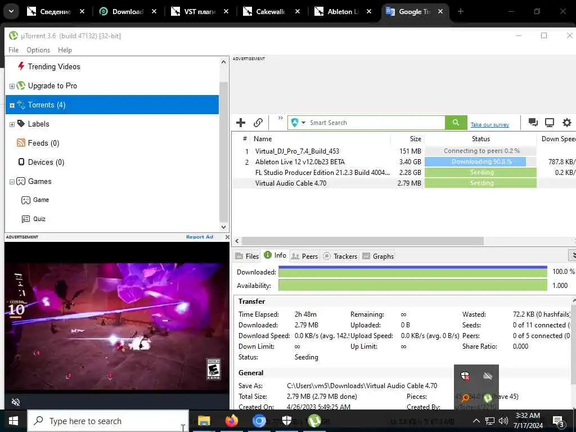Switch to the Files tab
The image size is (576, 432).
pos(247,256)
